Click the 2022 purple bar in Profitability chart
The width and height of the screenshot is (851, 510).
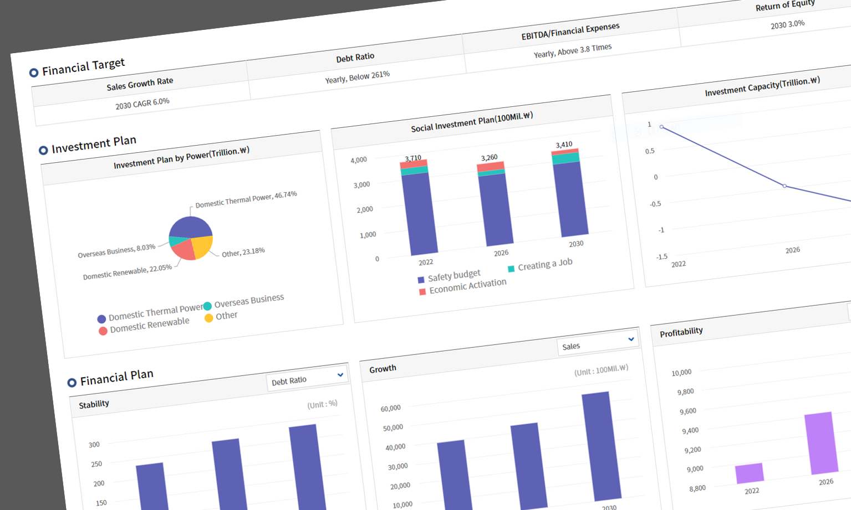coord(750,473)
